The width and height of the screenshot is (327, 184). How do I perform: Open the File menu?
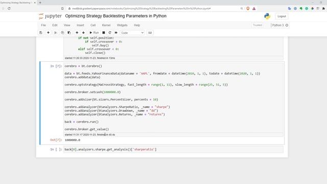[43, 25]
